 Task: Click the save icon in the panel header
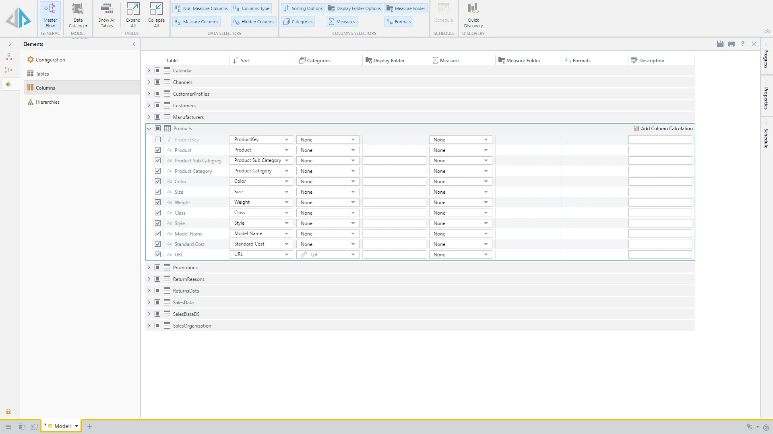pyautogui.click(x=720, y=44)
